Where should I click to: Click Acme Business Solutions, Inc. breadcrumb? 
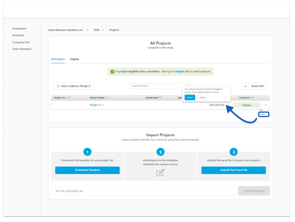tap(66, 30)
